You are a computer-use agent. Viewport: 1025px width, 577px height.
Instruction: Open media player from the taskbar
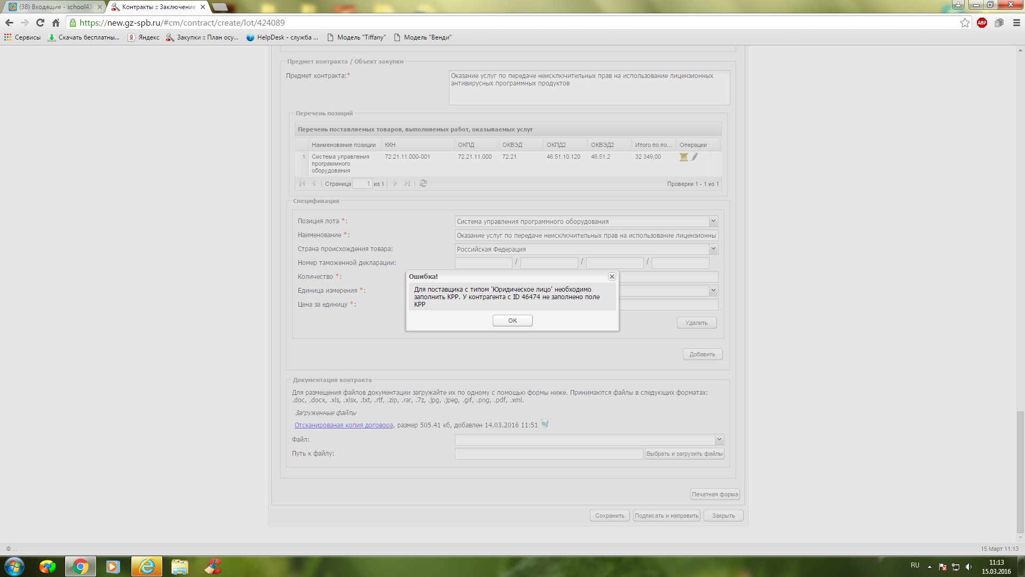click(113, 566)
